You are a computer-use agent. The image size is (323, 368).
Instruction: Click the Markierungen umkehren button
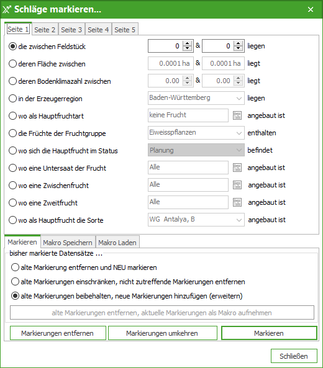(x=162, y=333)
